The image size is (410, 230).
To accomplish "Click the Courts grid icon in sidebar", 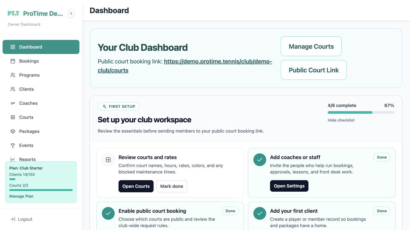I will 13,117.
